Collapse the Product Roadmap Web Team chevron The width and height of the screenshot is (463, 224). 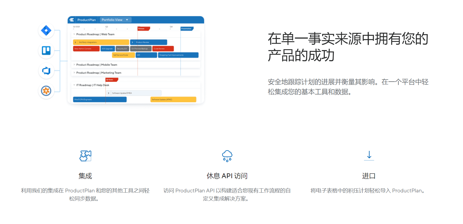coord(74,34)
